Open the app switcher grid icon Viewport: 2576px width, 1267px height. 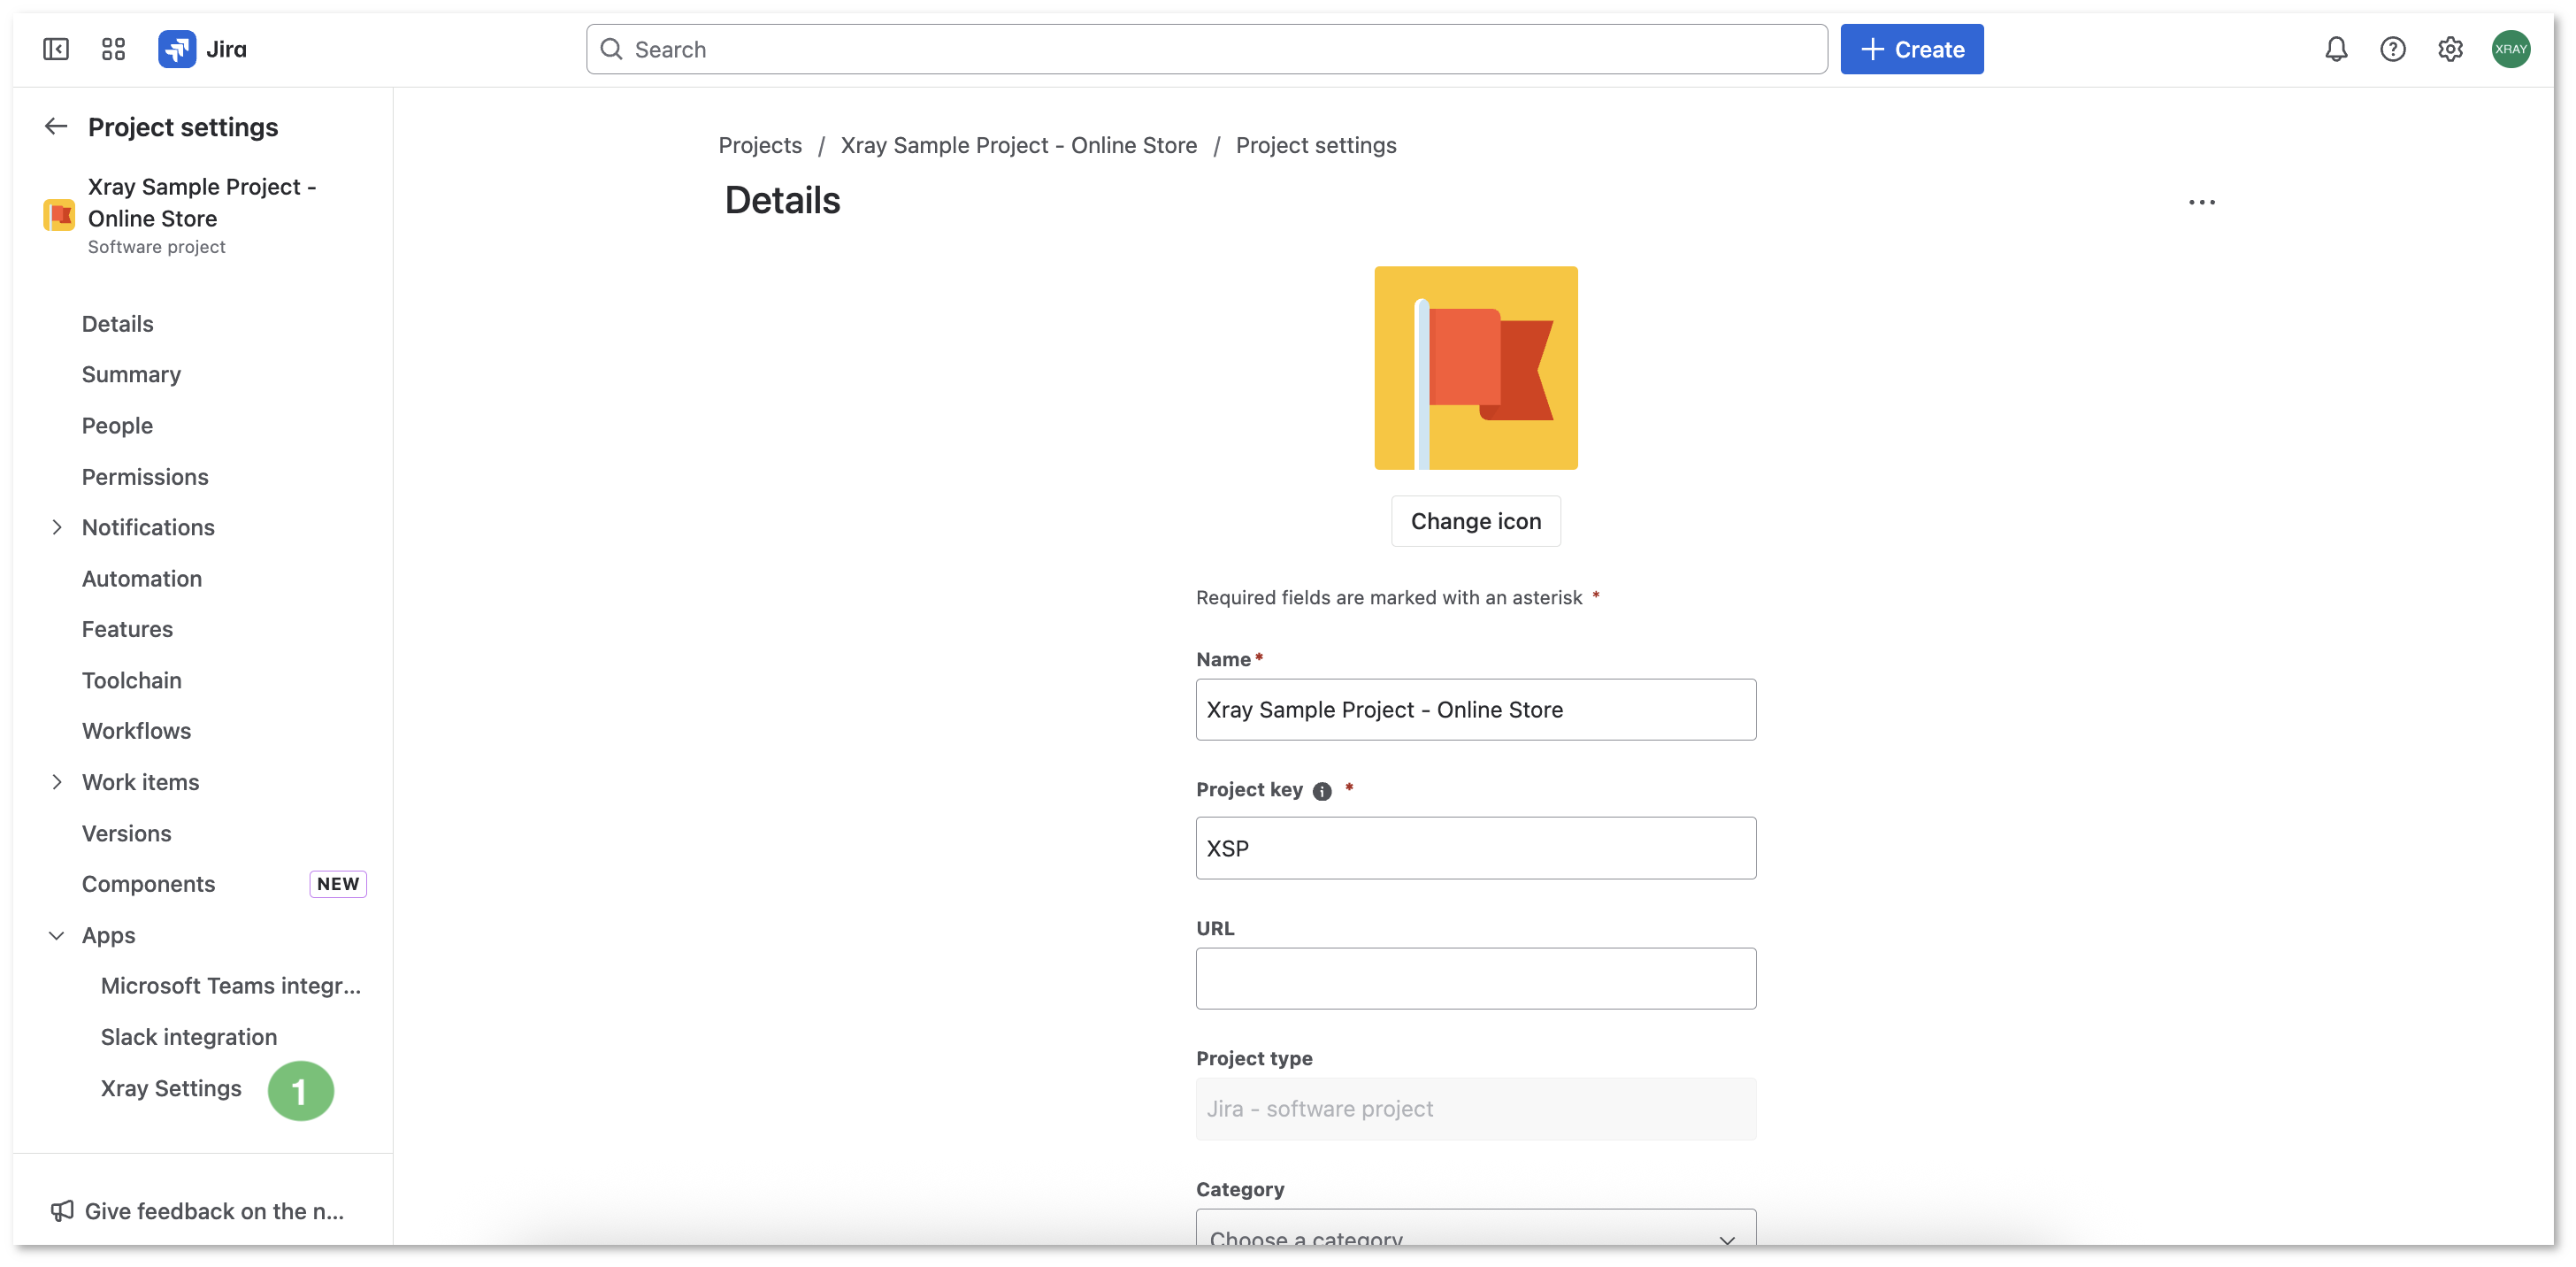click(113, 49)
